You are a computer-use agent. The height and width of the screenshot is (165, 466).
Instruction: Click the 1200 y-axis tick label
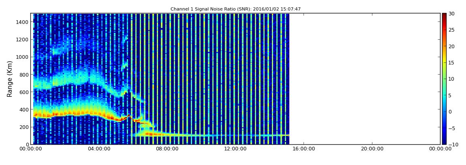(x=23, y=40)
